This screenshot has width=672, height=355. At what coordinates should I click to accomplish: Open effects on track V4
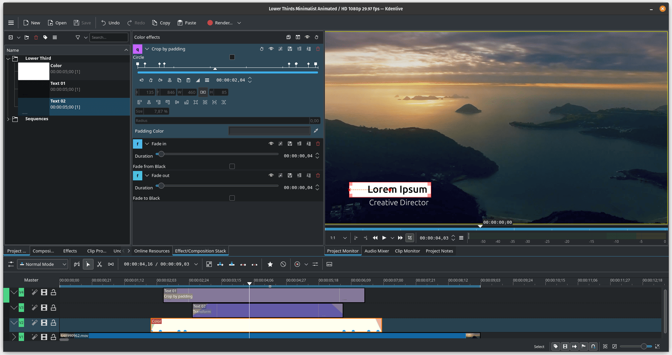[x=34, y=292]
